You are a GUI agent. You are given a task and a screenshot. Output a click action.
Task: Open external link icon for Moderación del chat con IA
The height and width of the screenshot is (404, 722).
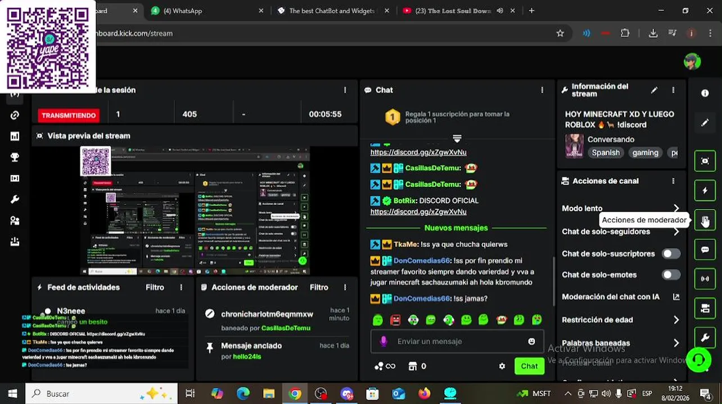(x=676, y=297)
